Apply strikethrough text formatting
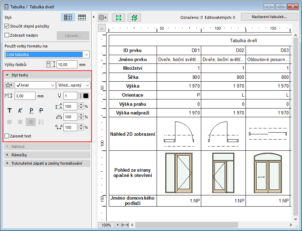This screenshot has height=231, width=302. (x=41, y=111)
